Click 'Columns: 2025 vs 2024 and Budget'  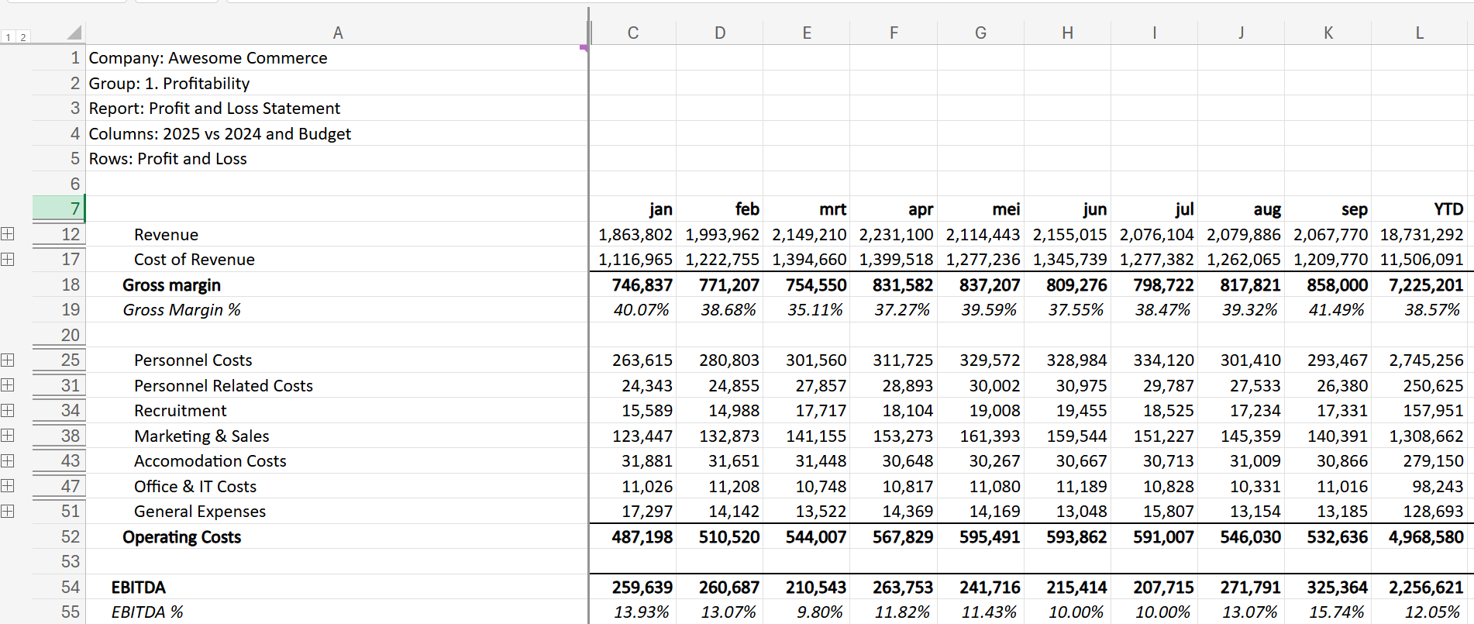337,133
